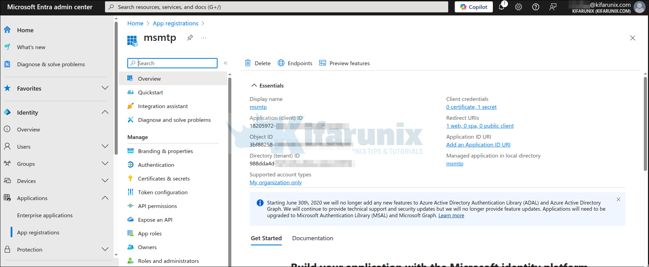Image resolution: width=649 pixels, height=267 pixels.
Task: Collapse the Essentials section
Action: pyautogui.click(x=268, y=85)
